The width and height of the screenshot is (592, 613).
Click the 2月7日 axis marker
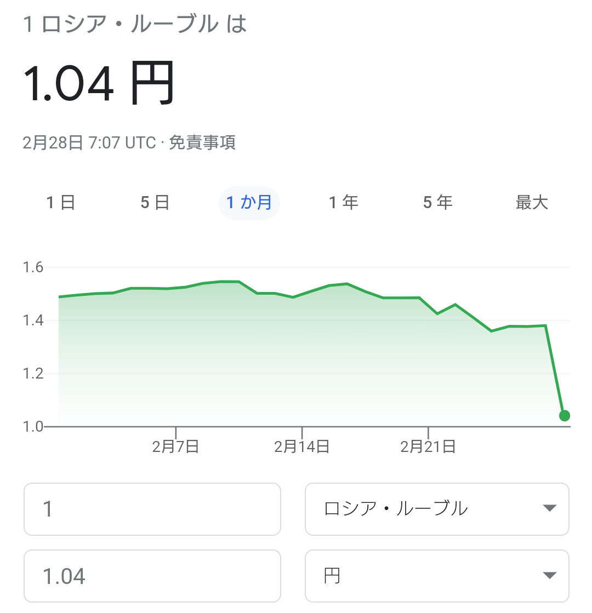(176, 446)
